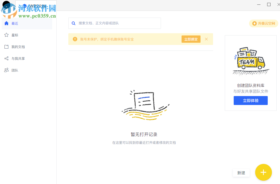280x184 pixels.
Task: Click the user avatar in top-left corner
Action: tap(6, 4)
